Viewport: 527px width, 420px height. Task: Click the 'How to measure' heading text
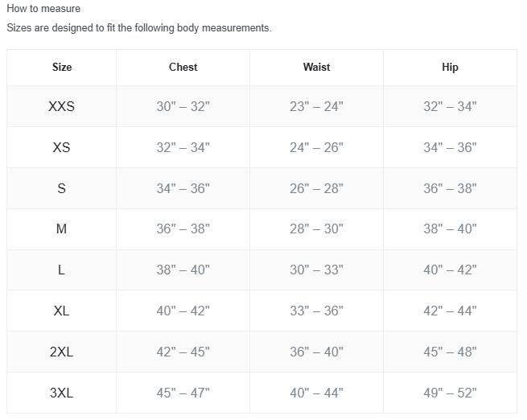(43, 8)
